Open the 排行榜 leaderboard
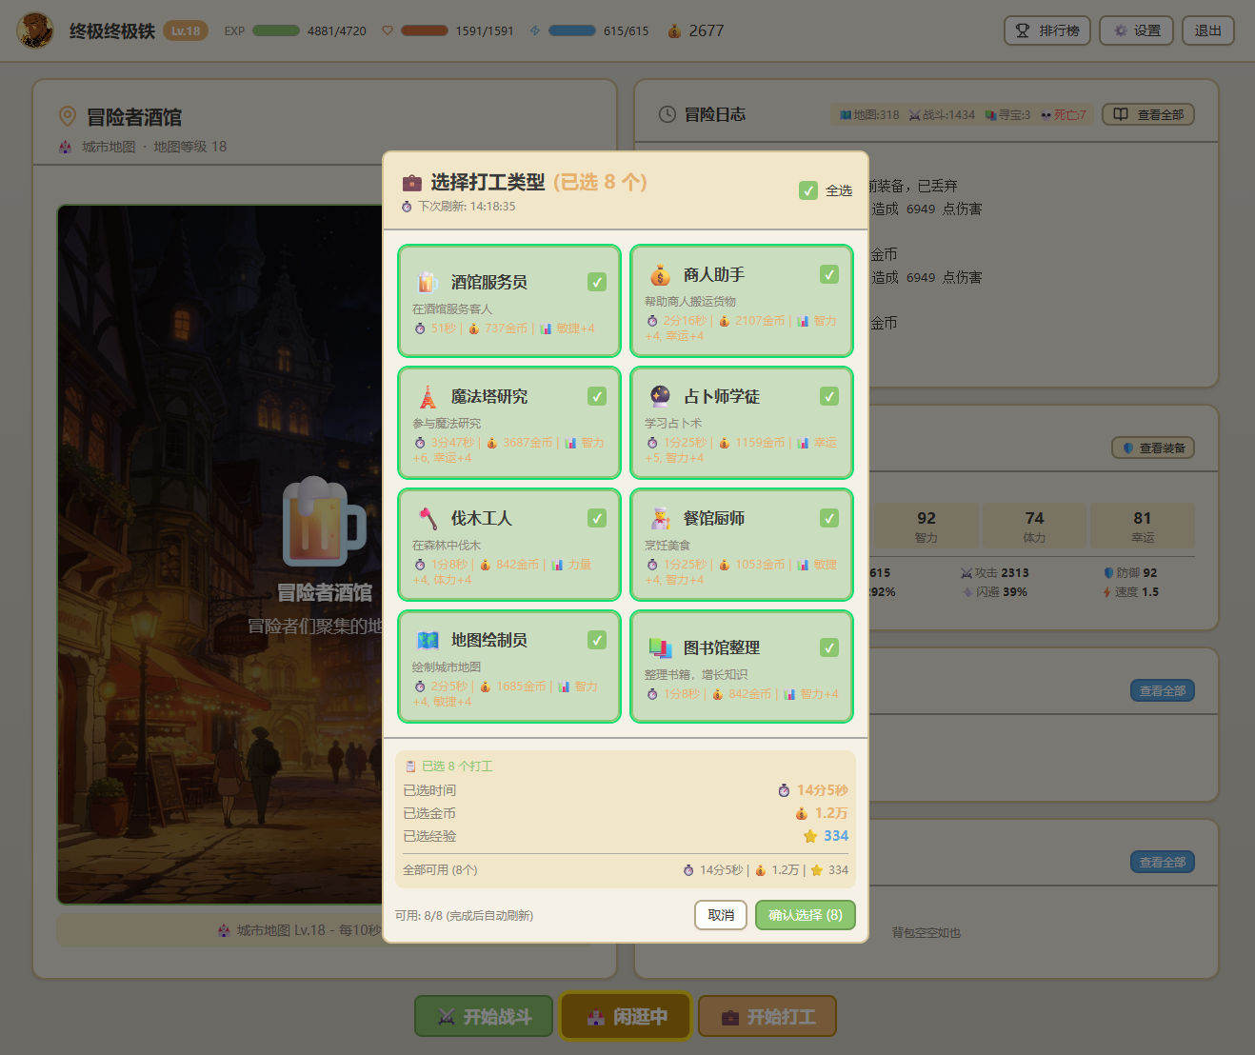Image resolution: width=1255 pixels, height=1055 pixels. coord(1046,30)
